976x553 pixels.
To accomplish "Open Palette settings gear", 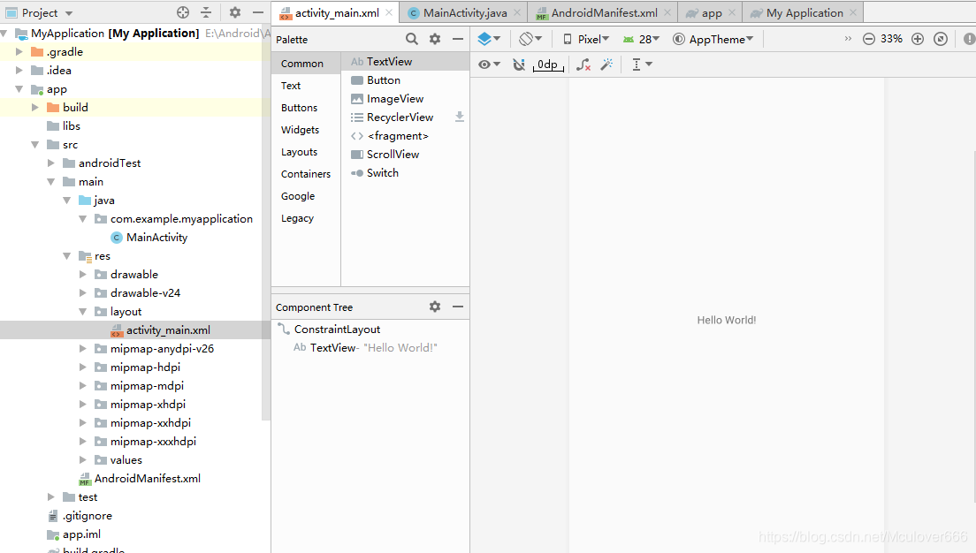I will pos(434,39).
